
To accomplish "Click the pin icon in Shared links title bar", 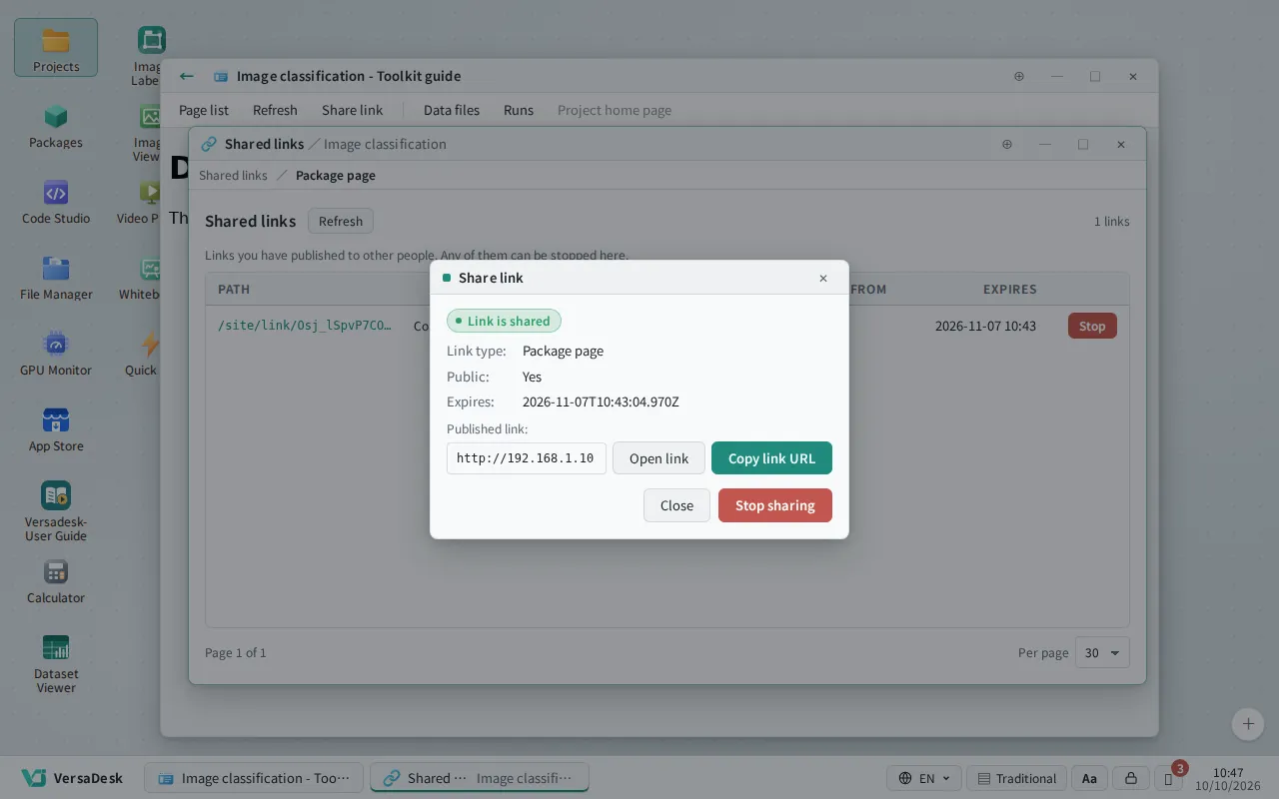I will [1007, 144].
